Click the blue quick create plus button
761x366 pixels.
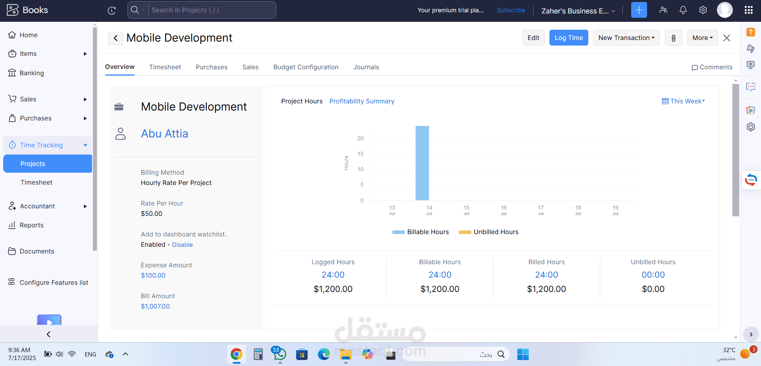(639, 10)
